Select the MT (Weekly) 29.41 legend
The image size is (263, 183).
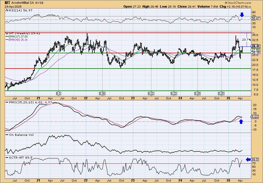pyautogui.click(x=23, y=33)
